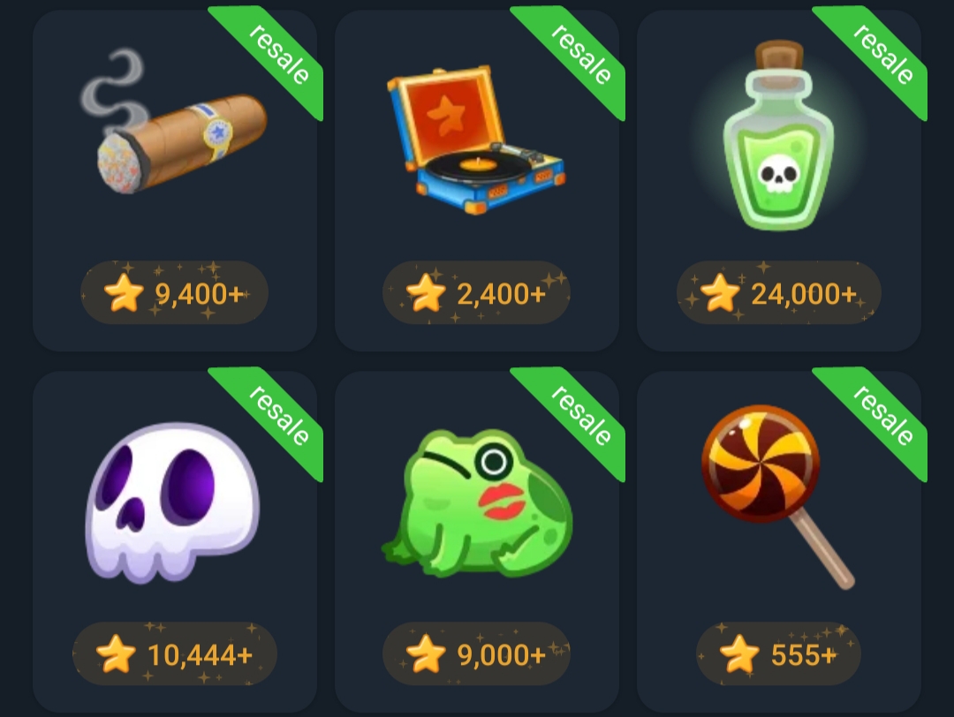Click the star icon beside 9,400+
This screenshot has height=717, width=954.
pyautogui.click(x=124, y=293)
